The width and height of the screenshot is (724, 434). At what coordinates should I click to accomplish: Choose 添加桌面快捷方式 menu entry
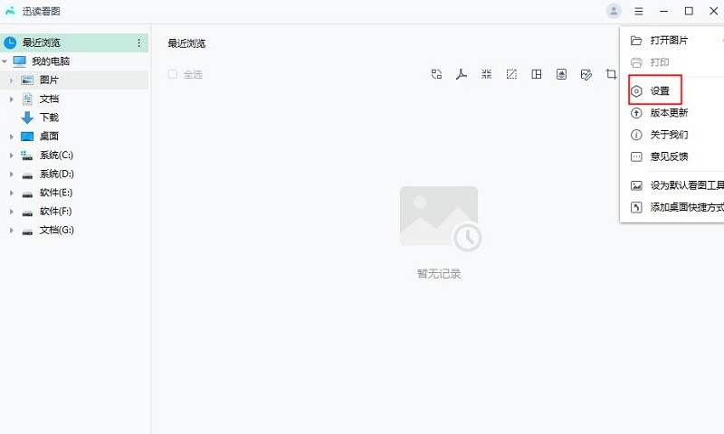(672, 208)
